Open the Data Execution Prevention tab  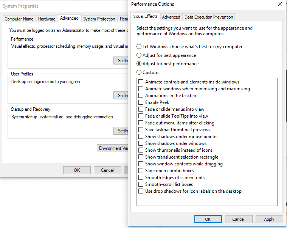(209, 17)
